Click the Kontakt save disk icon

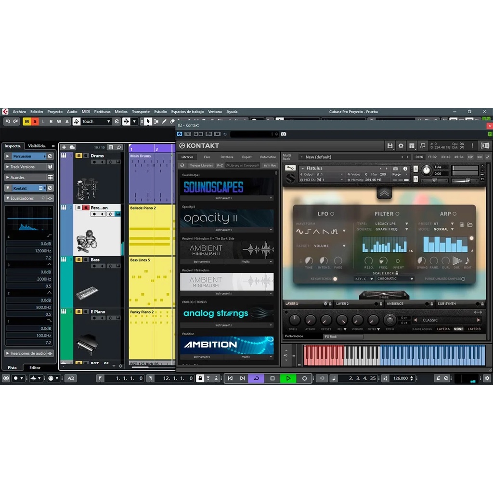tap(390, 145)
